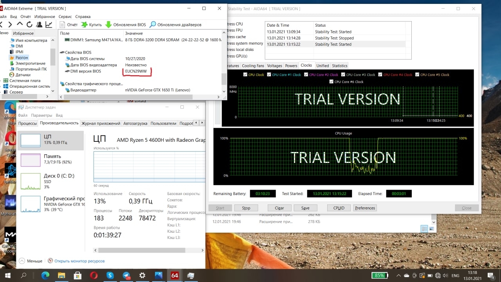Viewport: 501px width, 282px height.
Task: Click Обновления BIOS green arrow button
Action: 126,25
